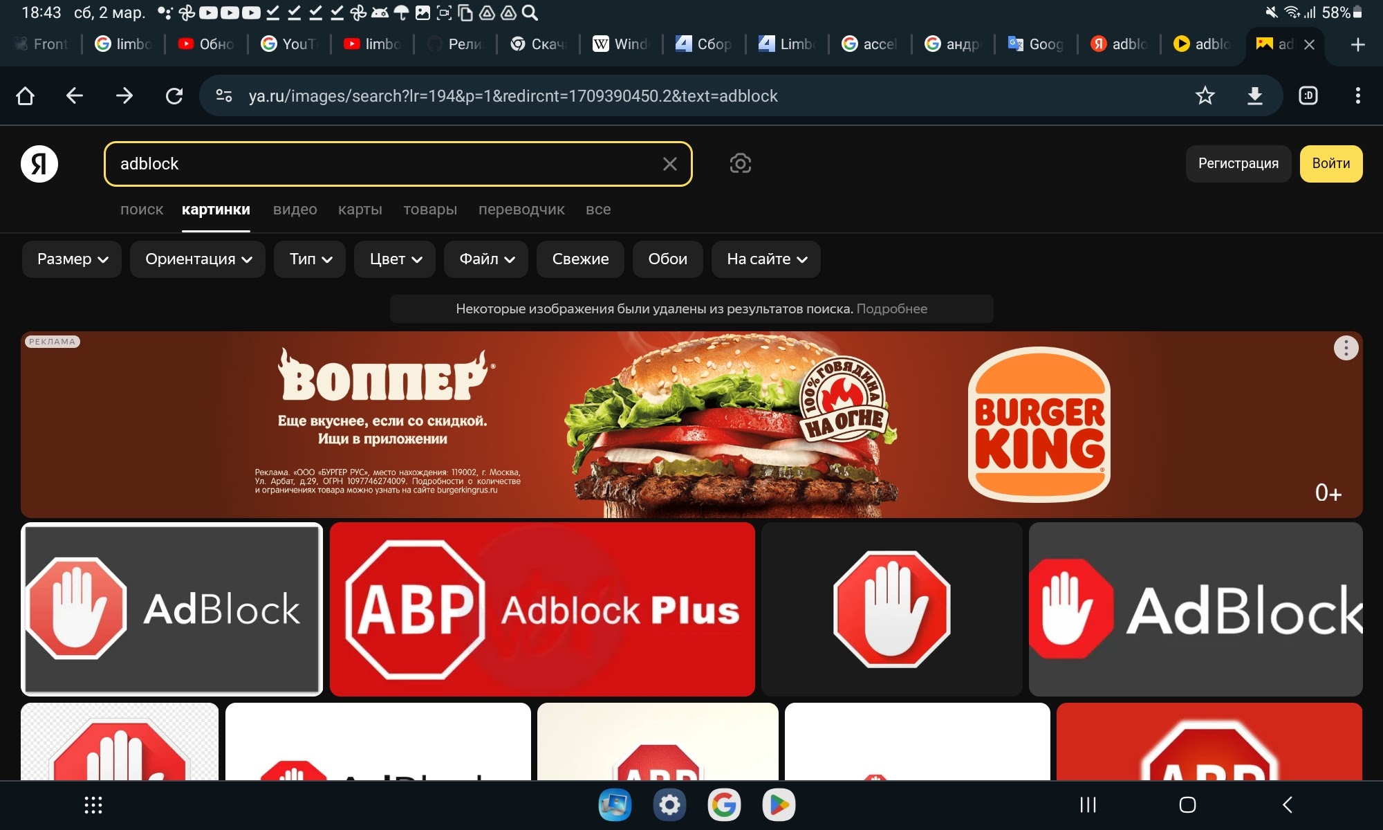Expand the Тип filter dropdown
The width and height of the screenshot is (1383, 830).
(x=310, y=259)
